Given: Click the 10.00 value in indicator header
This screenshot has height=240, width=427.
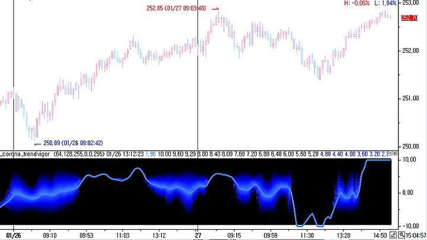Looking at the screenshot, I should click(164, 154).
